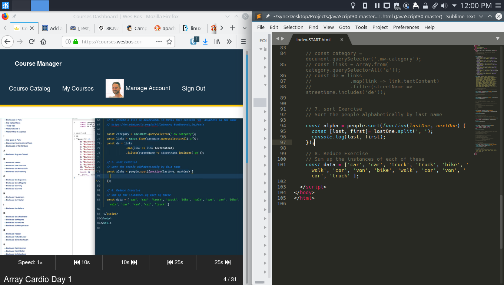Click the lightbulb tray icon
504x285 pixels.
click(353, 6)
